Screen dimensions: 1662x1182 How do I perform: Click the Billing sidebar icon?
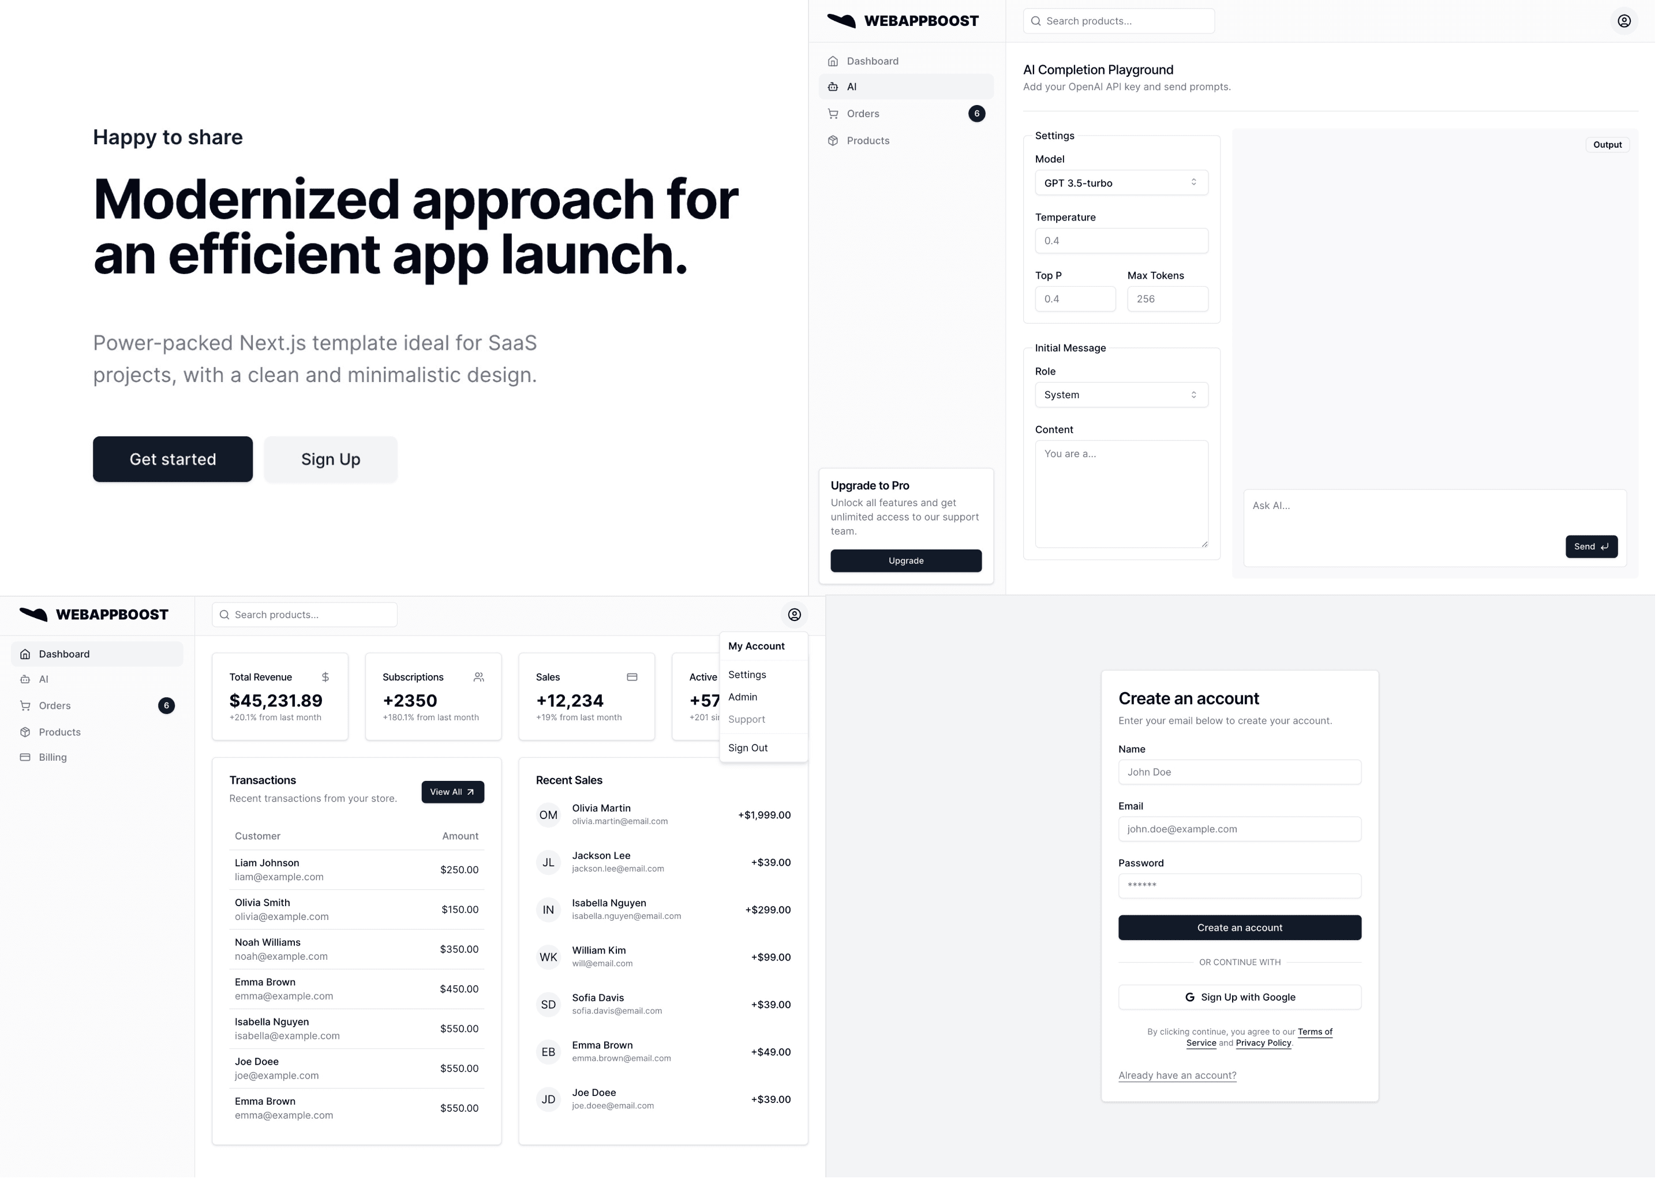coord(25,757)
